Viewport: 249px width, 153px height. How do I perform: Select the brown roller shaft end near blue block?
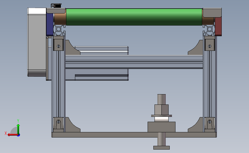click(x=60, y=19)
